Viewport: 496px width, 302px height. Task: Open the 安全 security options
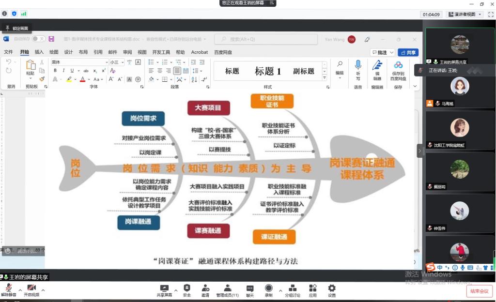(187, 291)
